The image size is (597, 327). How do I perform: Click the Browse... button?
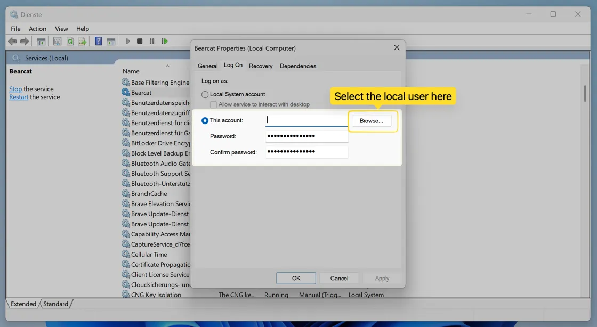click(371, 120)
